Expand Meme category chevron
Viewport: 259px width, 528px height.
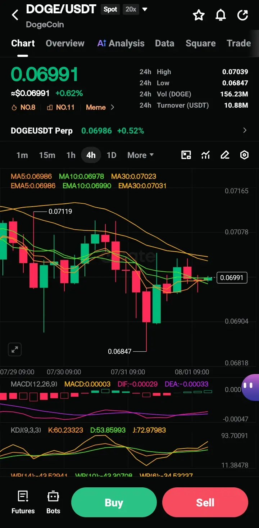pos(112,107)
